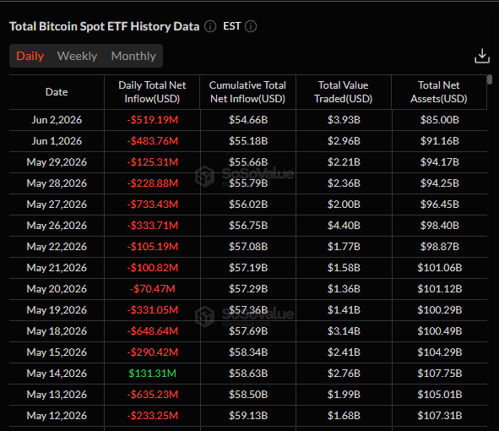Download the ETF history data
Image resolution: width=499 pixels, height=431 pixels.
(482, 56)
